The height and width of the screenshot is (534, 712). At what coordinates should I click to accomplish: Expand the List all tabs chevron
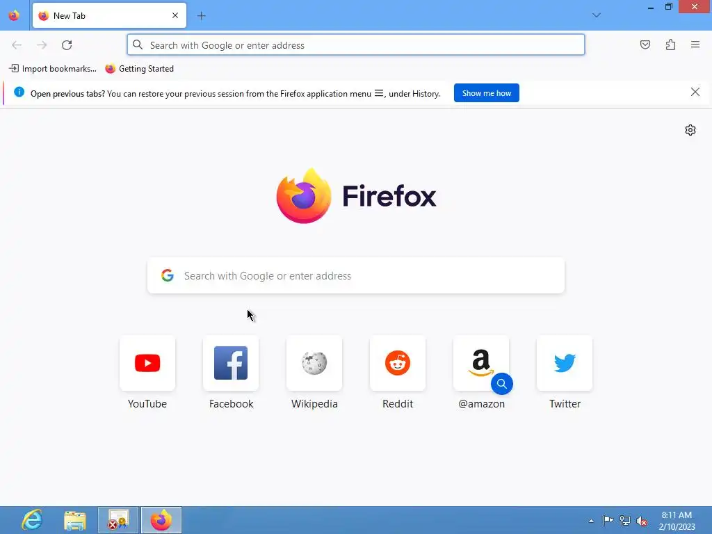pyautogui.click(x=596, y=15)
